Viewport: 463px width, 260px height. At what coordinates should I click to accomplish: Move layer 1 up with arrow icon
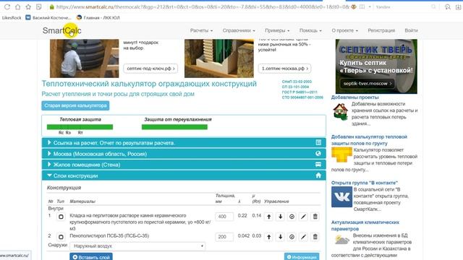click(x=268, y=217)
